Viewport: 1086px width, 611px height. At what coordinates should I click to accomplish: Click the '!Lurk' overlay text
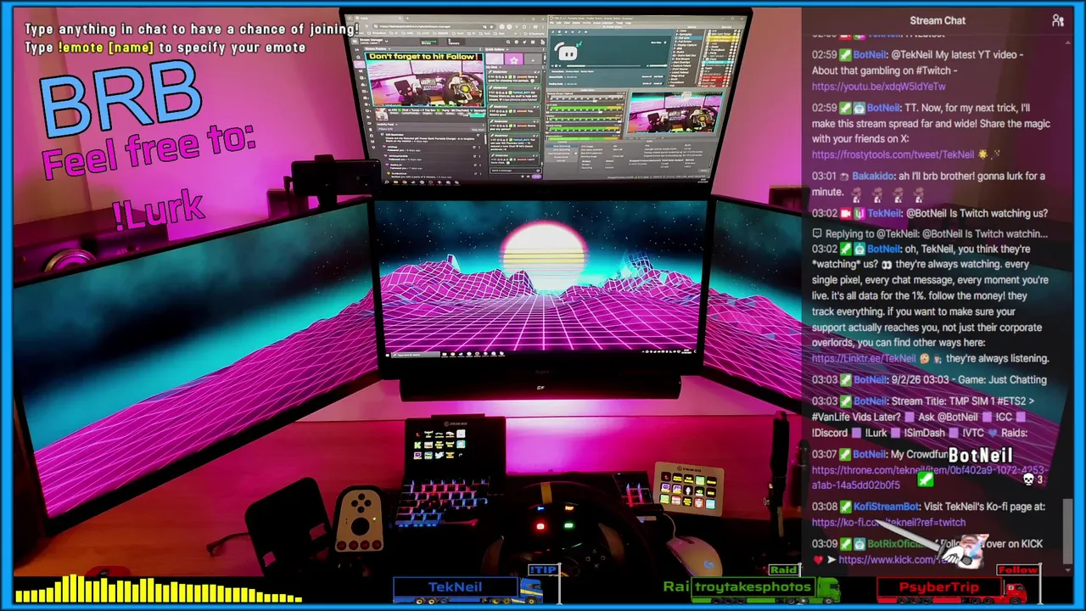coord(159,210)
